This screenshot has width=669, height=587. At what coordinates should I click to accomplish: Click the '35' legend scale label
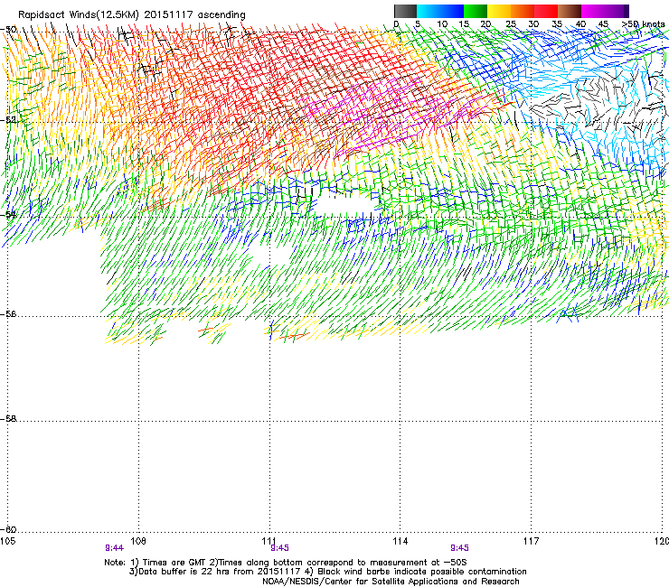[557, 24]
